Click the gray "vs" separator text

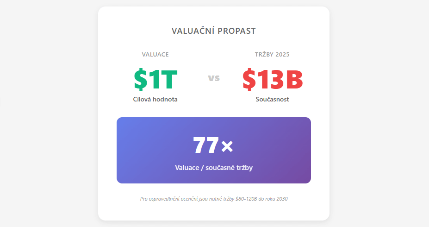coord(214,78)
